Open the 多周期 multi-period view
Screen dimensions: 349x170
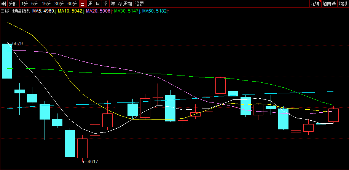[125, 3]
